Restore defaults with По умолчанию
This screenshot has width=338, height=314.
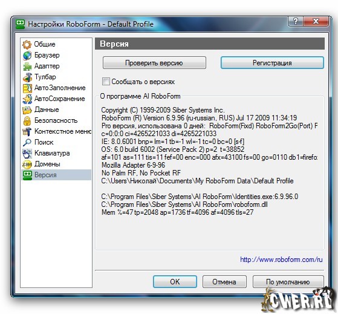pyautogui.click(x=288, y=281)
